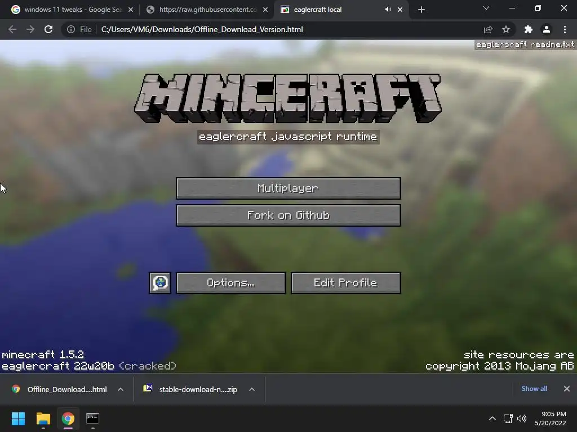577x432 pixels.
Task: Open the Chrome extensions puzzle icon
Action: point(529,29)
